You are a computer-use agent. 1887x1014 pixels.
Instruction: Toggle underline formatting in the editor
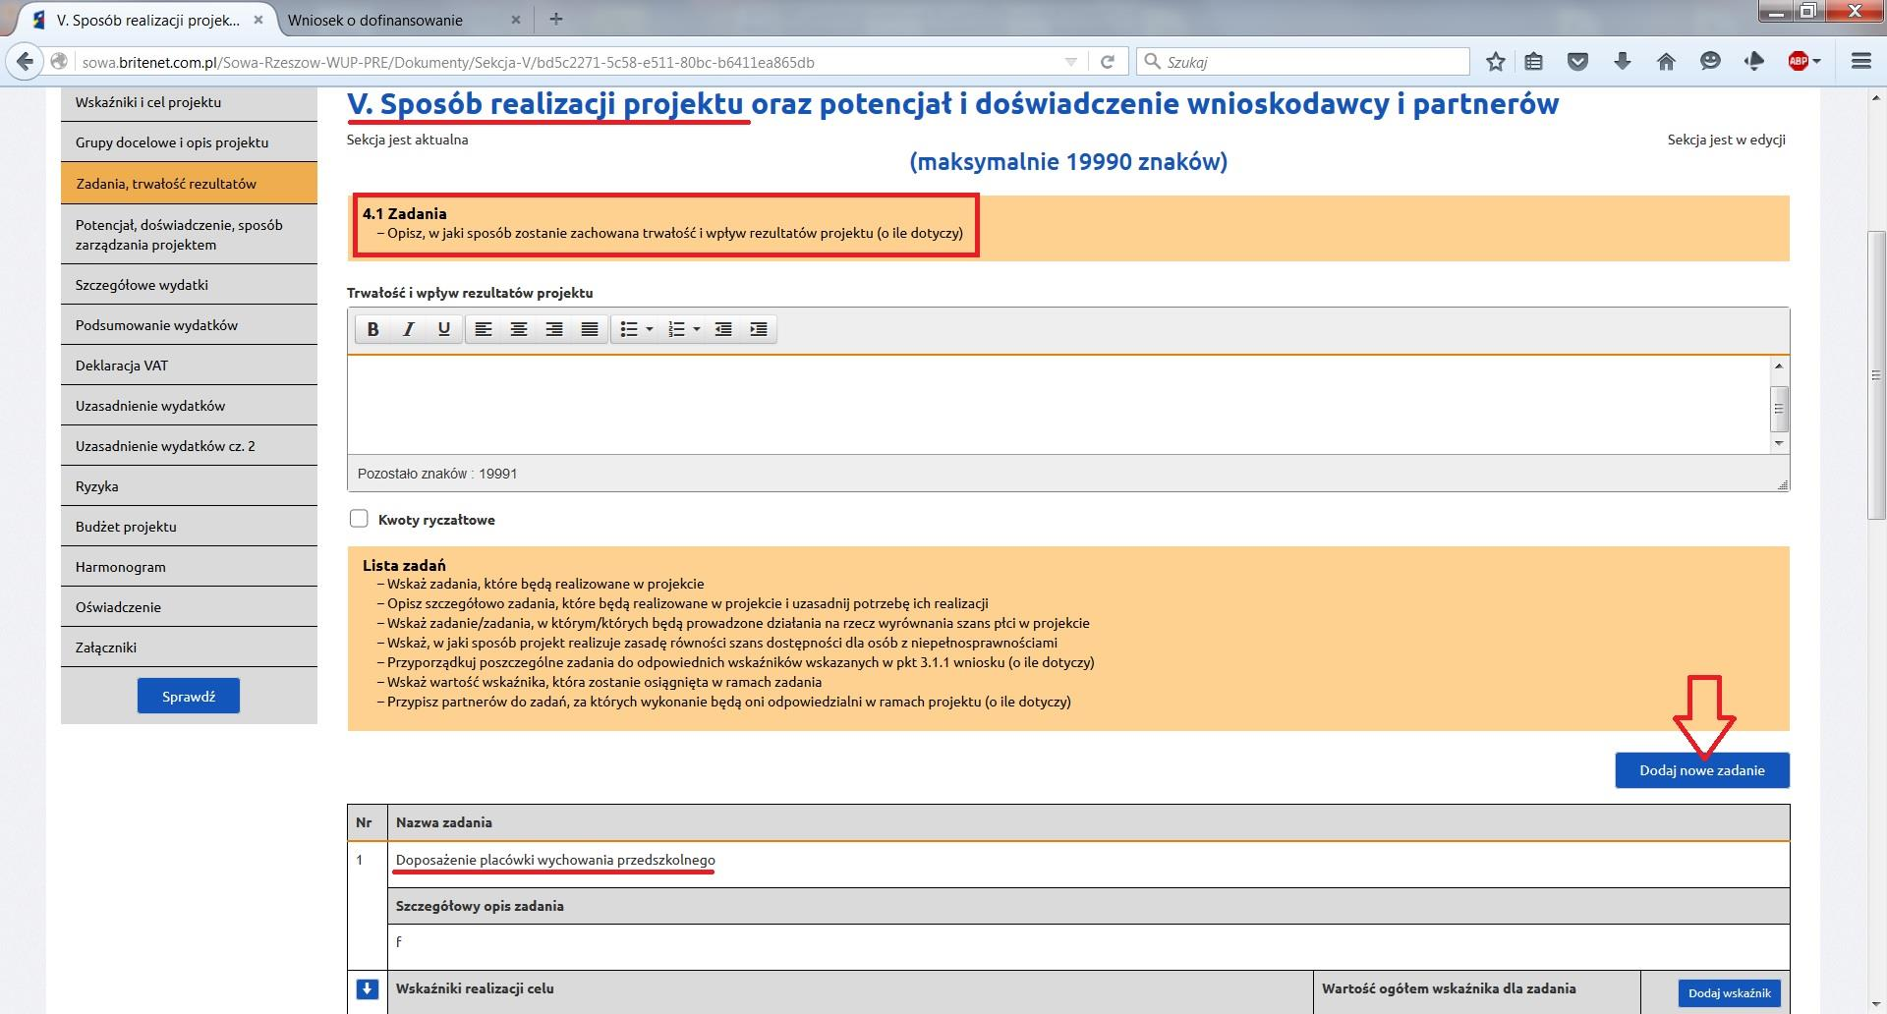point(444,329)
